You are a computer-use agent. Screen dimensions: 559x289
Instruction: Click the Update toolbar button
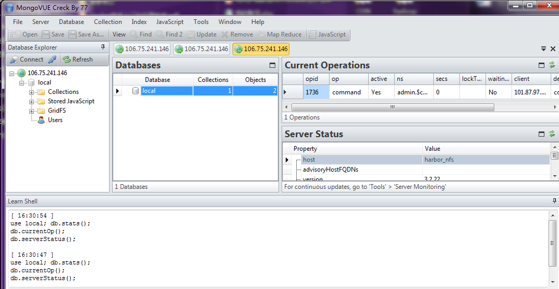pyautogui.click(x=202, y=34)
